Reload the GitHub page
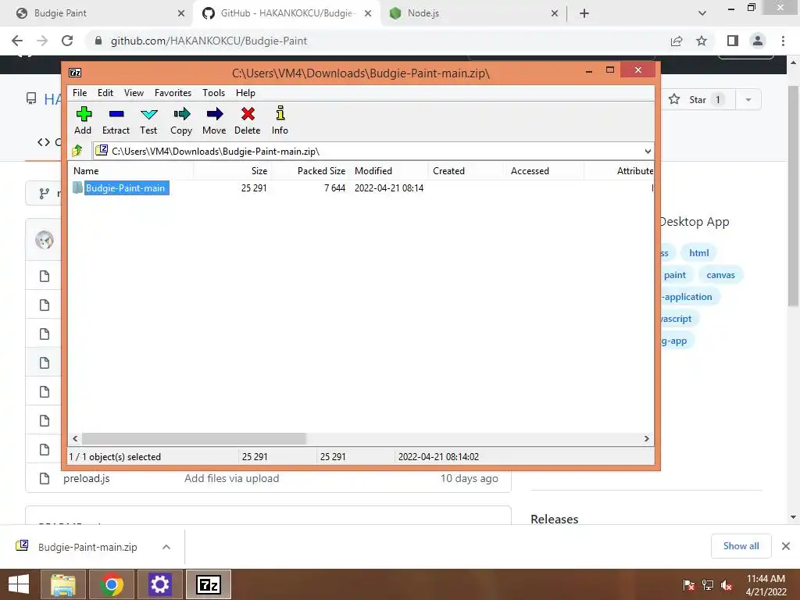 (x=67, y=41)
